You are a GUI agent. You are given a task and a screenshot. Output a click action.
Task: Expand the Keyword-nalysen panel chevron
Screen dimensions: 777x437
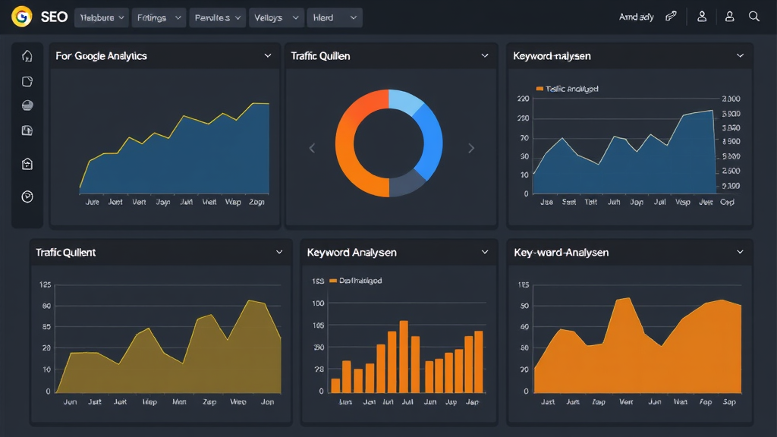pos(740,55)
